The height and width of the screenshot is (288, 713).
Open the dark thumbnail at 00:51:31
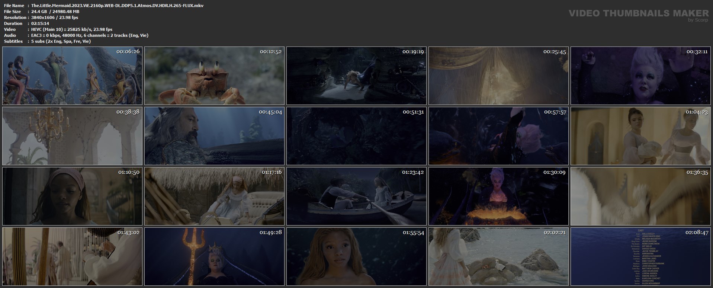click(x=356, y=136)
